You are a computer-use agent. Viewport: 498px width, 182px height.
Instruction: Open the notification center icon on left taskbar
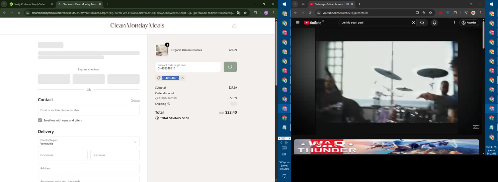(x=284, y=176)
